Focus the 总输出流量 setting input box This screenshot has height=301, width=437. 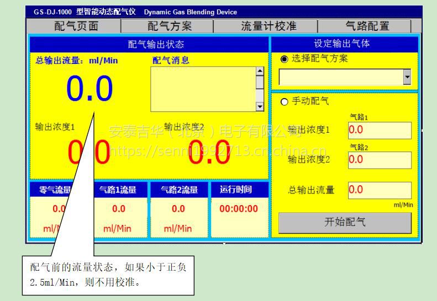tap(380, 190)
